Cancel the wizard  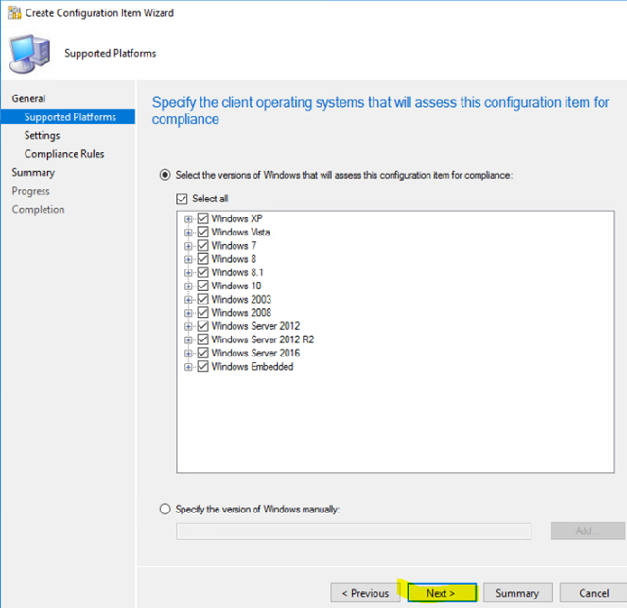tap(593, 593)
